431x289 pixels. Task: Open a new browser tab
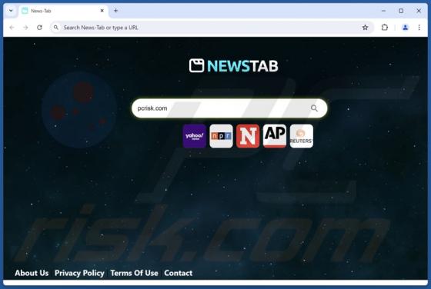coord(115,11)
